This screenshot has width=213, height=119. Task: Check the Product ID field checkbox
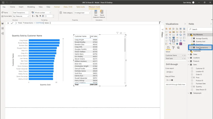(192, 80)
